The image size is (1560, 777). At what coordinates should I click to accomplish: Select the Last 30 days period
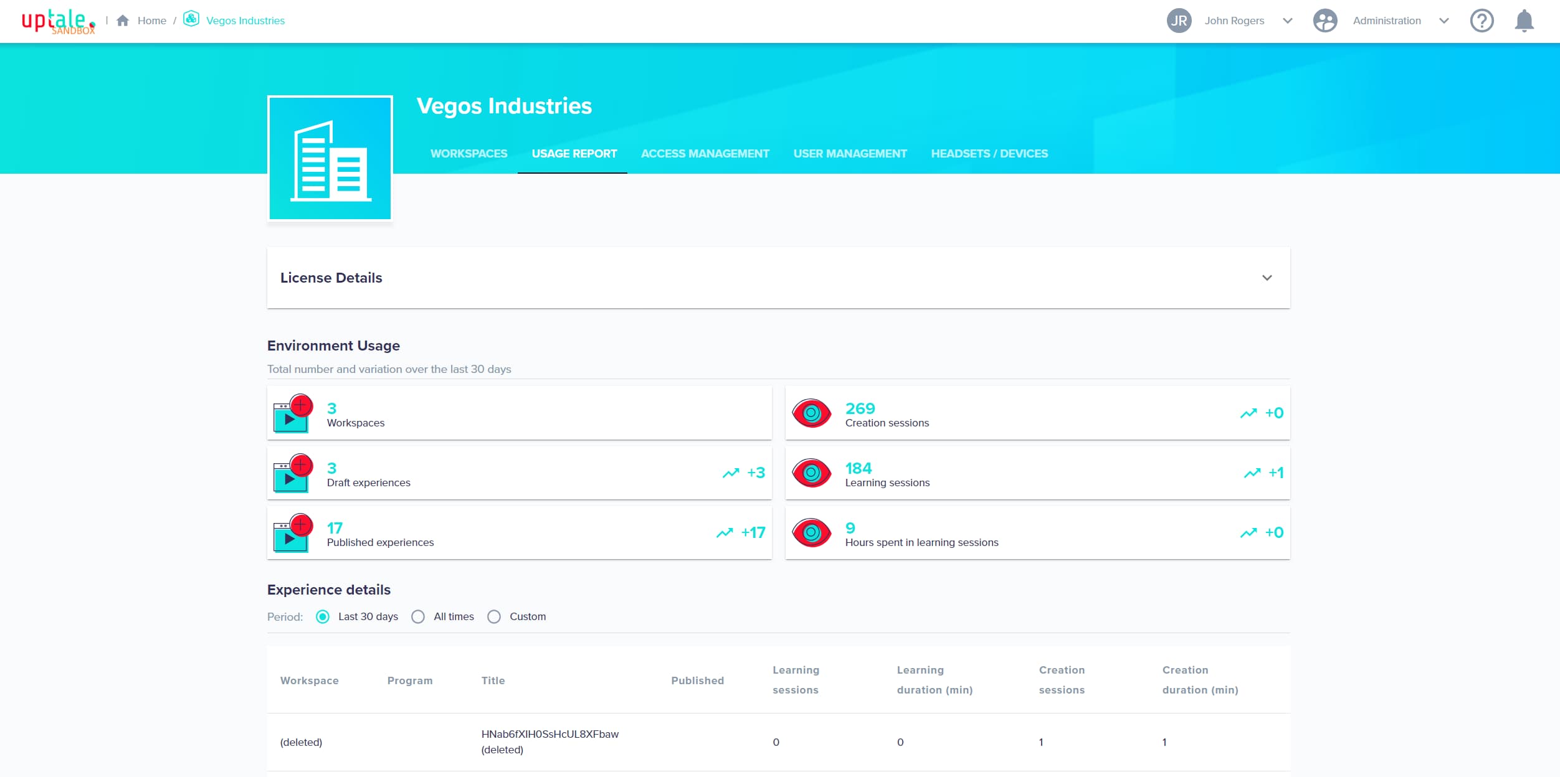click(323, 616)
